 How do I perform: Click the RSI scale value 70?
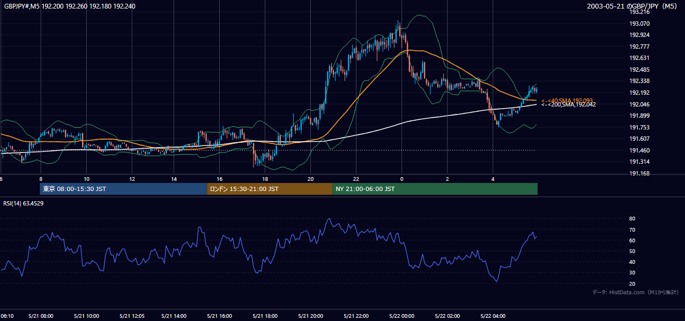[x=632, y=230]
